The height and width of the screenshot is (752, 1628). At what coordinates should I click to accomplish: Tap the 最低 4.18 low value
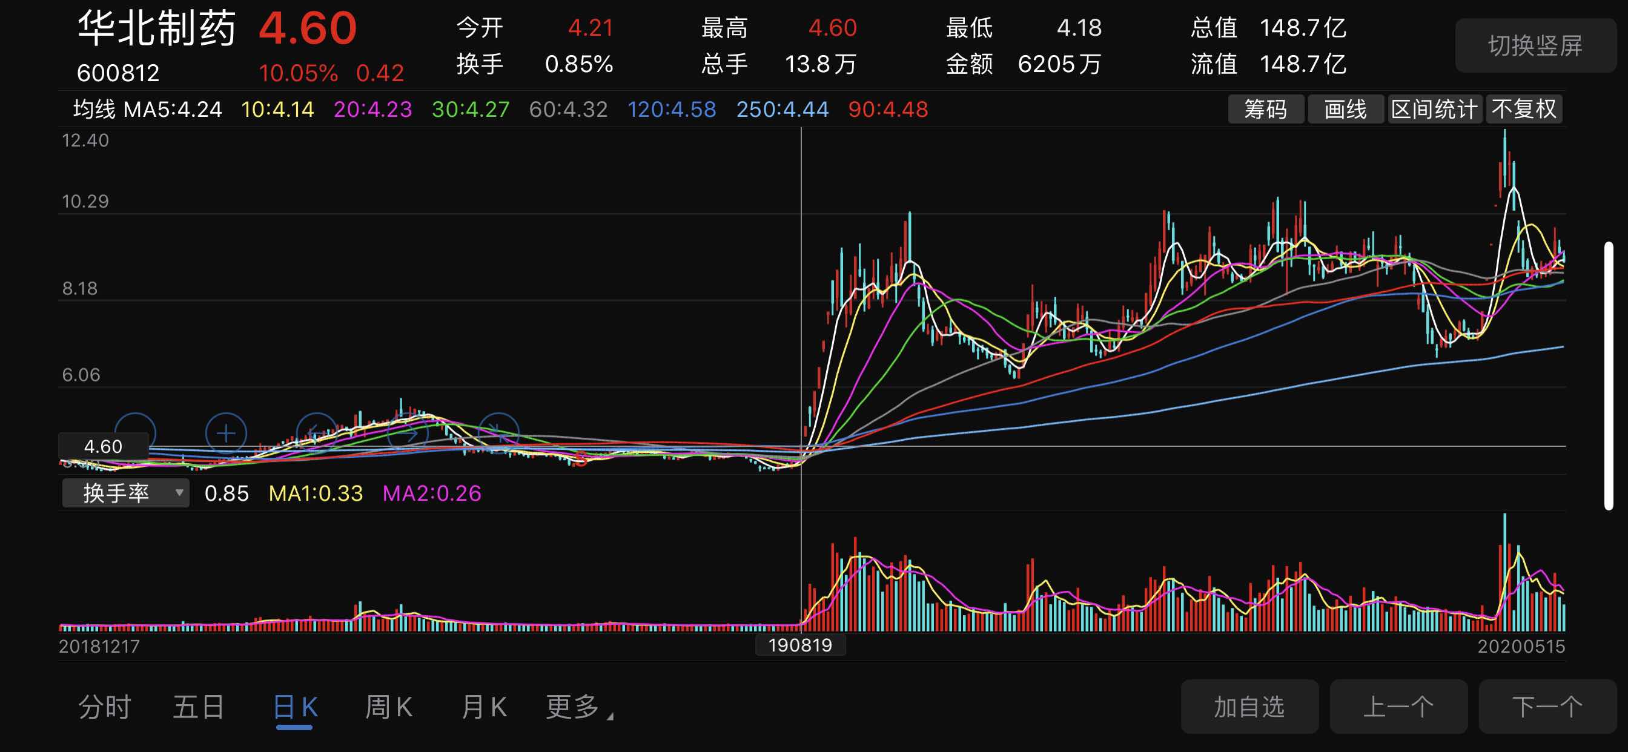[1024, 28]
